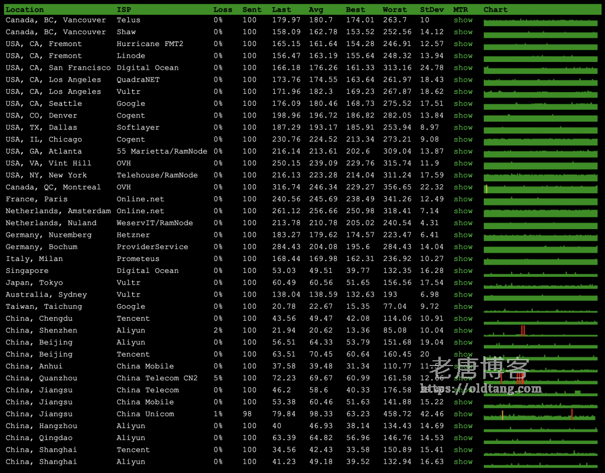Click the latency chart for Shenzhen Aliyun
The width and height of the screenshot is (605, 473).
540,331
